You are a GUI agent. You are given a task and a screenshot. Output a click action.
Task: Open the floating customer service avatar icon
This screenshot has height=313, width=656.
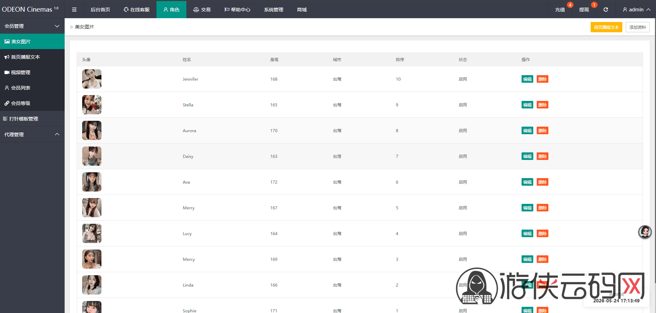[645, 232]
